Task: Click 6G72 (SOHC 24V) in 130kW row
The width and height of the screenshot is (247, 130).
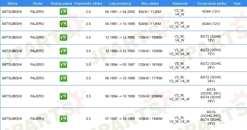Action: click(x=211, y=79)
